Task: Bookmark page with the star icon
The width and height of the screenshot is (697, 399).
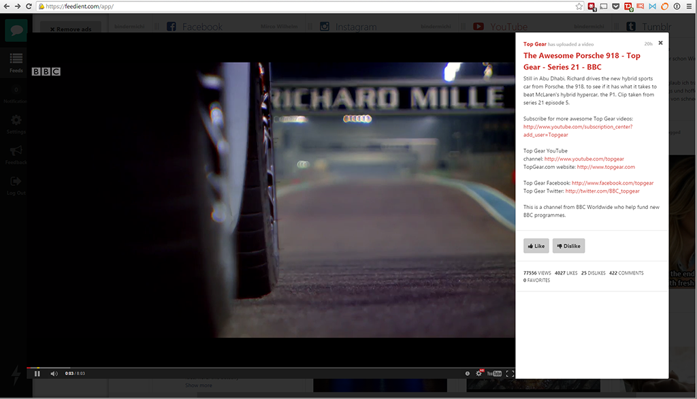Action: pos(579,6)
